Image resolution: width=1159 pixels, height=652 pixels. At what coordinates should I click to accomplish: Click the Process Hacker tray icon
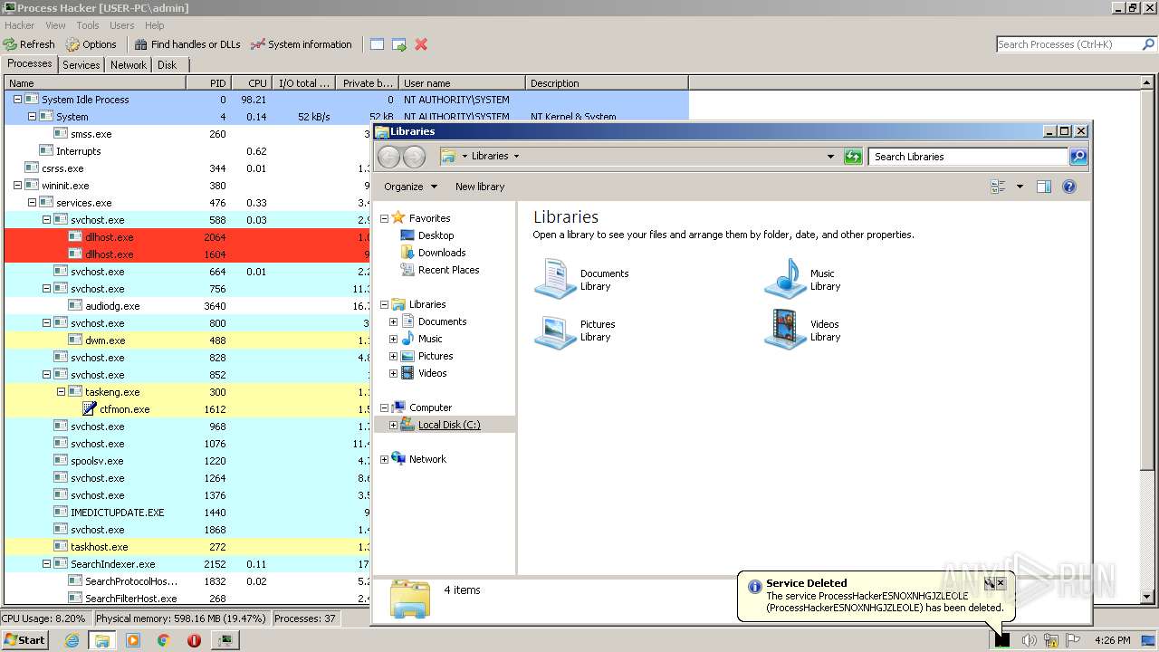click(x=1002, y=640)
